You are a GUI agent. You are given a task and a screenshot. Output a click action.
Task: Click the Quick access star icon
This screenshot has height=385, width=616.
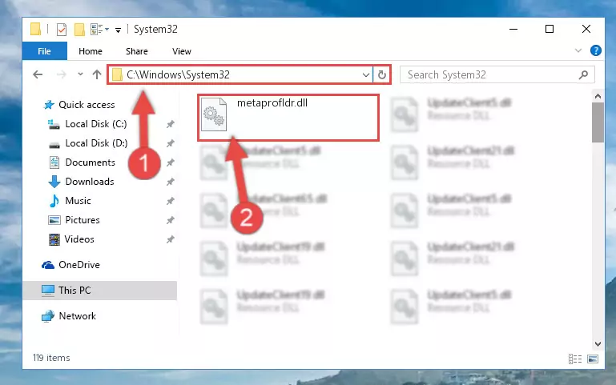(49, 105)
